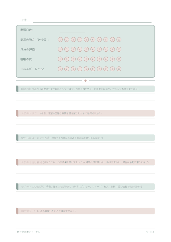171x242 pixels.
Task: Click the 断酒の振り返り section header
Action: click(85, 89)
